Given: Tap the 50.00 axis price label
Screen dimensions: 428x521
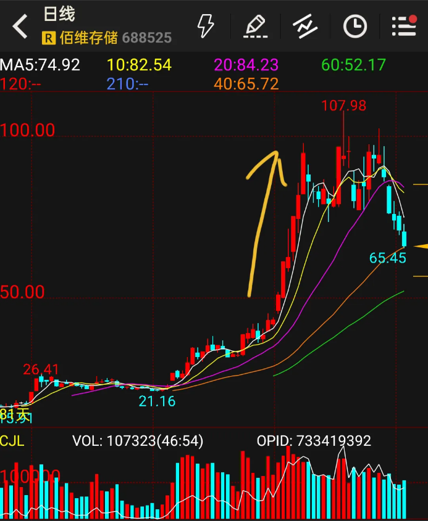Looking at the screenshot, I should (22, 292).
